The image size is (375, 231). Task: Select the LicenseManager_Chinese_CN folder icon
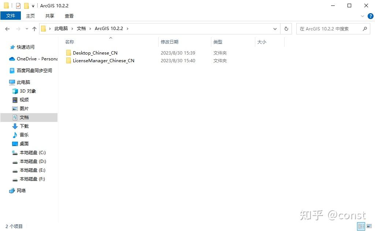68,60
